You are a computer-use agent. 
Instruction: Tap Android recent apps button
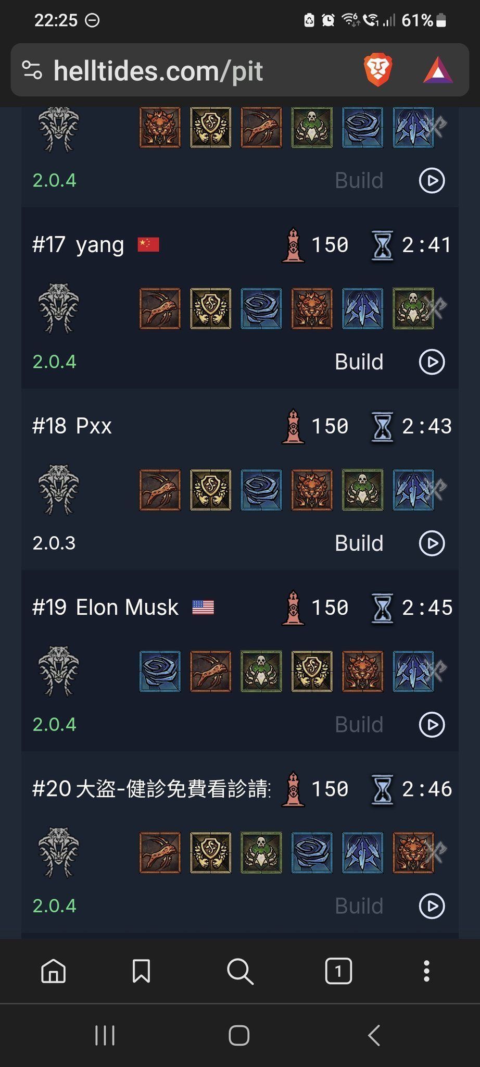pyautogui.click(x=105, y=1035)
